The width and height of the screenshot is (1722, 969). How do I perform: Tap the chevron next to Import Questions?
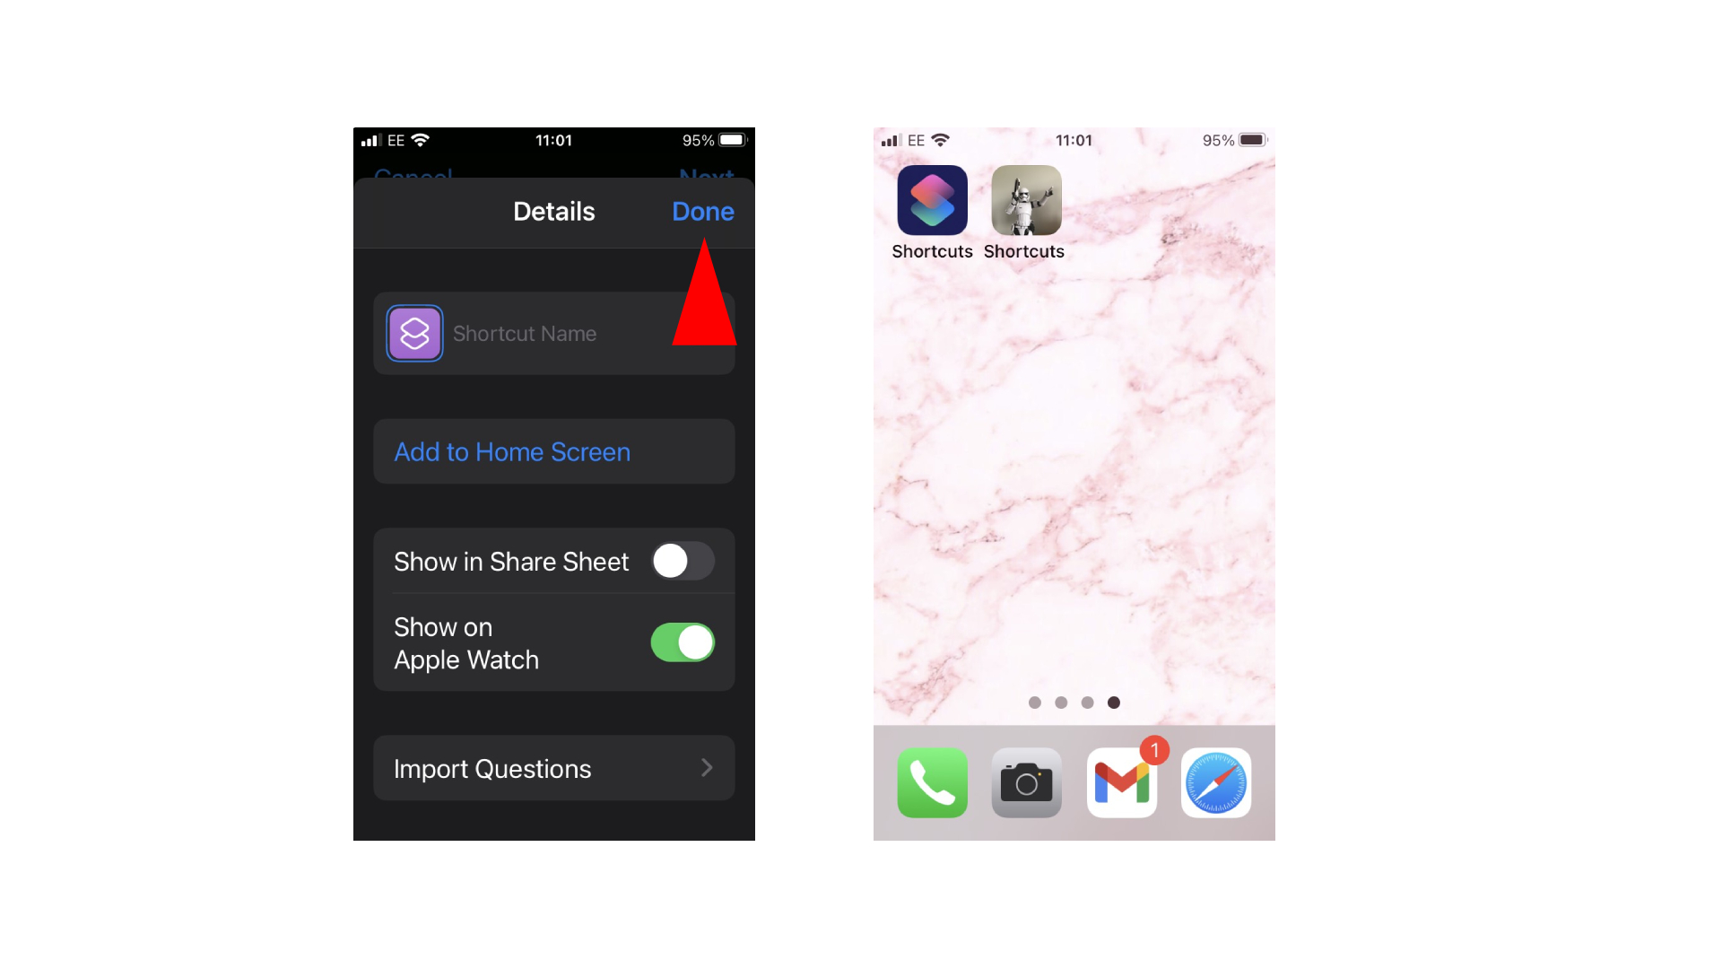click(708, 769)
